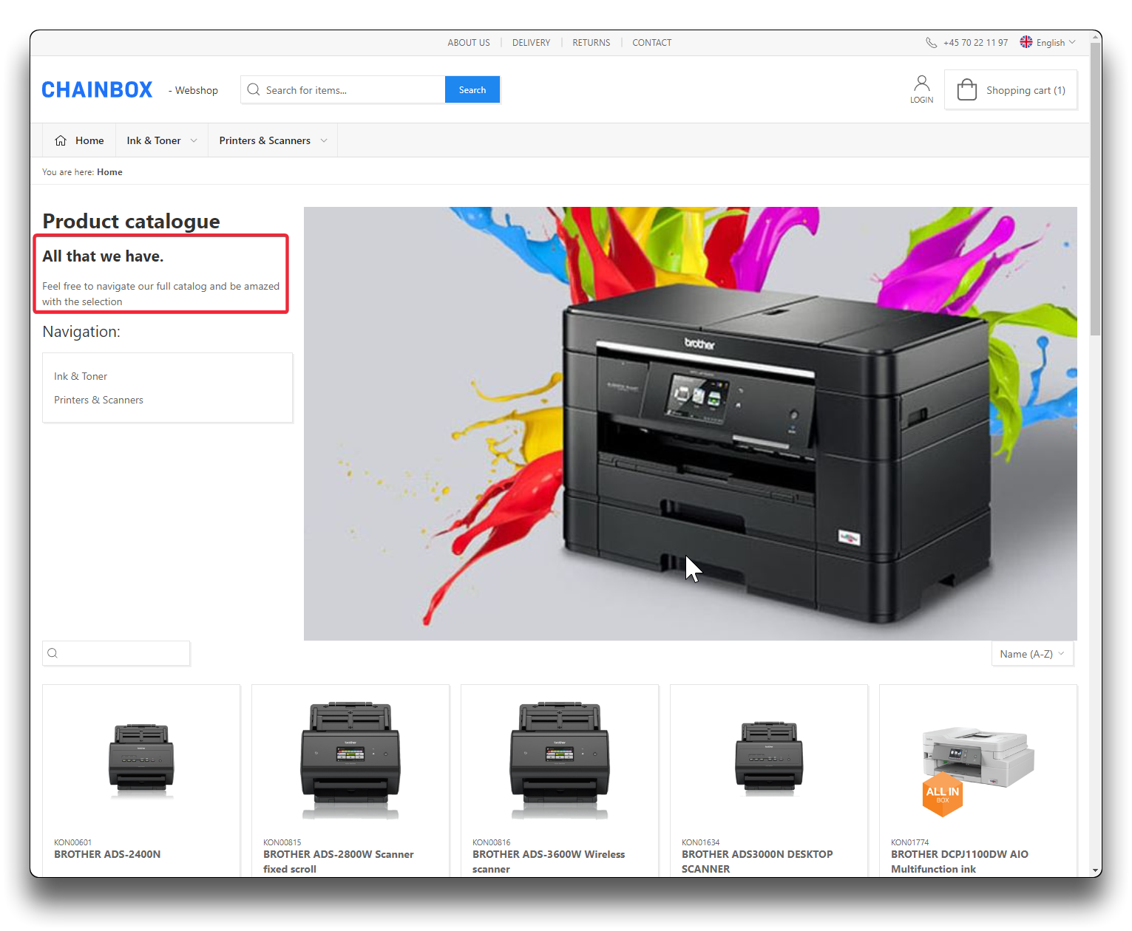Expand the Printers & Scanners dropdown menu
The image size is (1132, 931).
(x=272, y=140)
